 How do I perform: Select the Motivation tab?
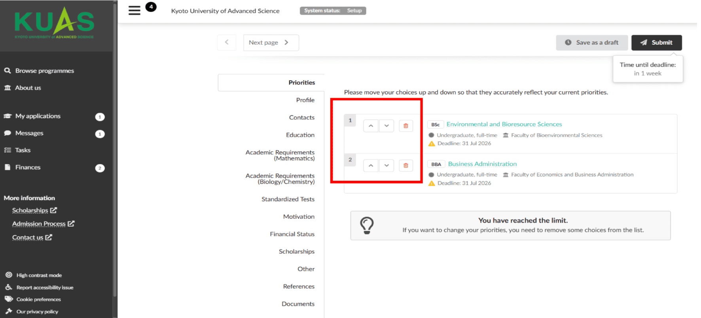point(299,216)
